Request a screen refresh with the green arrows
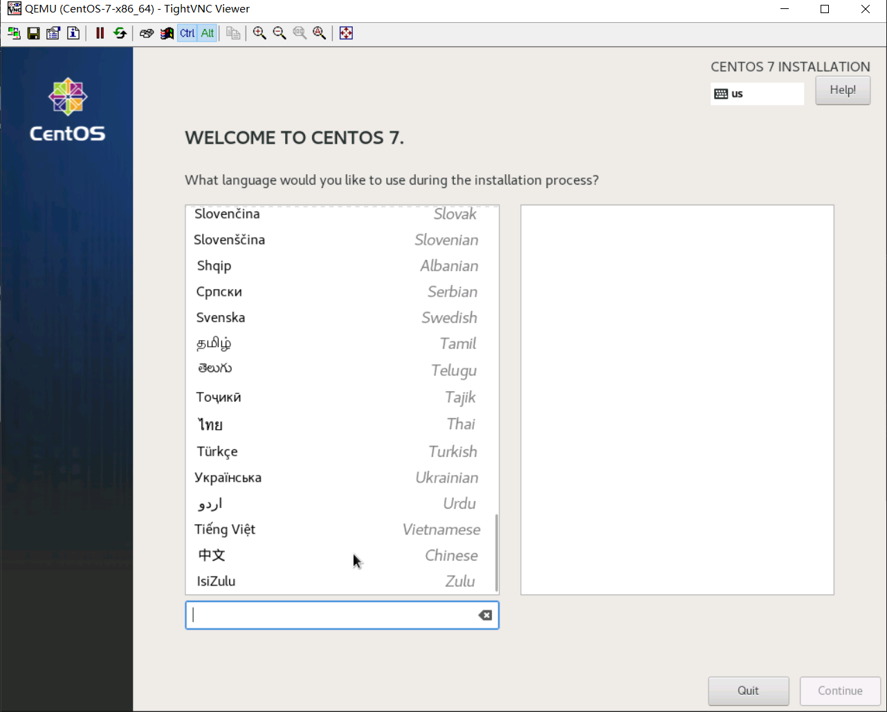 pyautogui.click(x=120, y=33)
